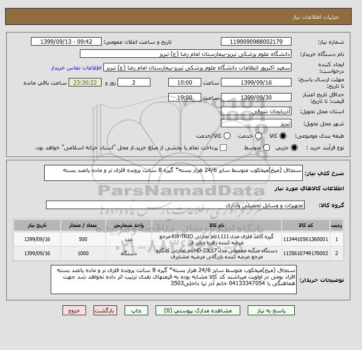Click row 2 need date 1399/09/16
This screenshot has width=362, height=350.
[x=37, y=253]
